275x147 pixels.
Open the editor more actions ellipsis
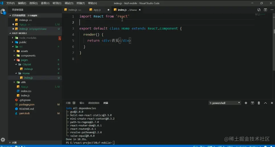pos(272,10)
